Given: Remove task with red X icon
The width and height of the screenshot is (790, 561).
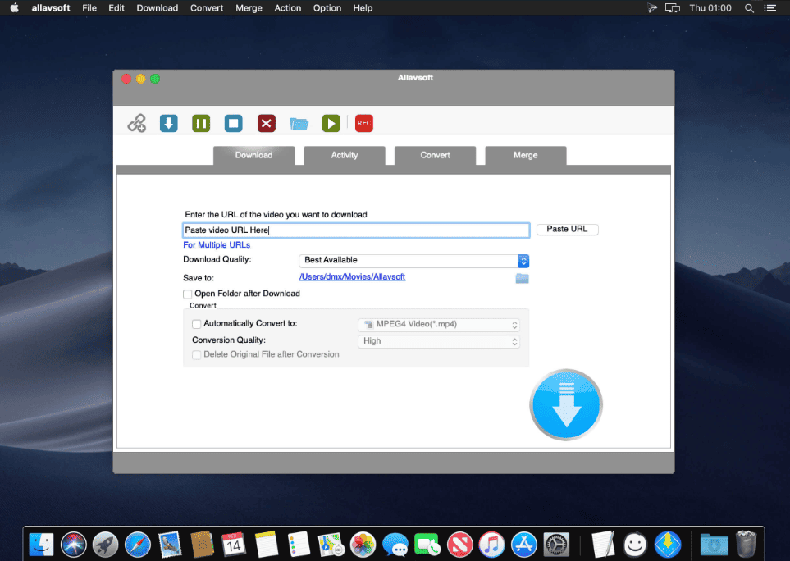Looking at the screenshot, I should (267, 123).
